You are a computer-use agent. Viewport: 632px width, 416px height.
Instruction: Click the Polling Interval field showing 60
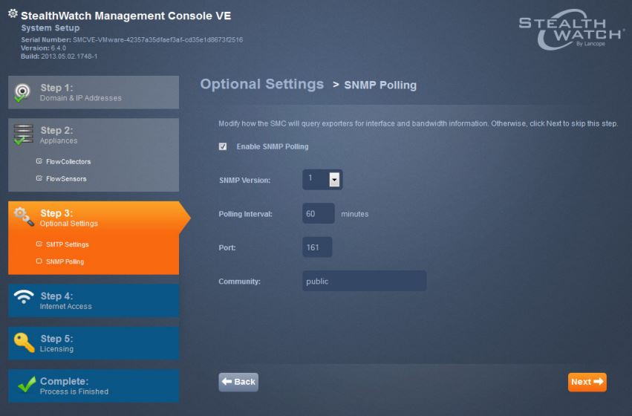click(x=319, y=214)
